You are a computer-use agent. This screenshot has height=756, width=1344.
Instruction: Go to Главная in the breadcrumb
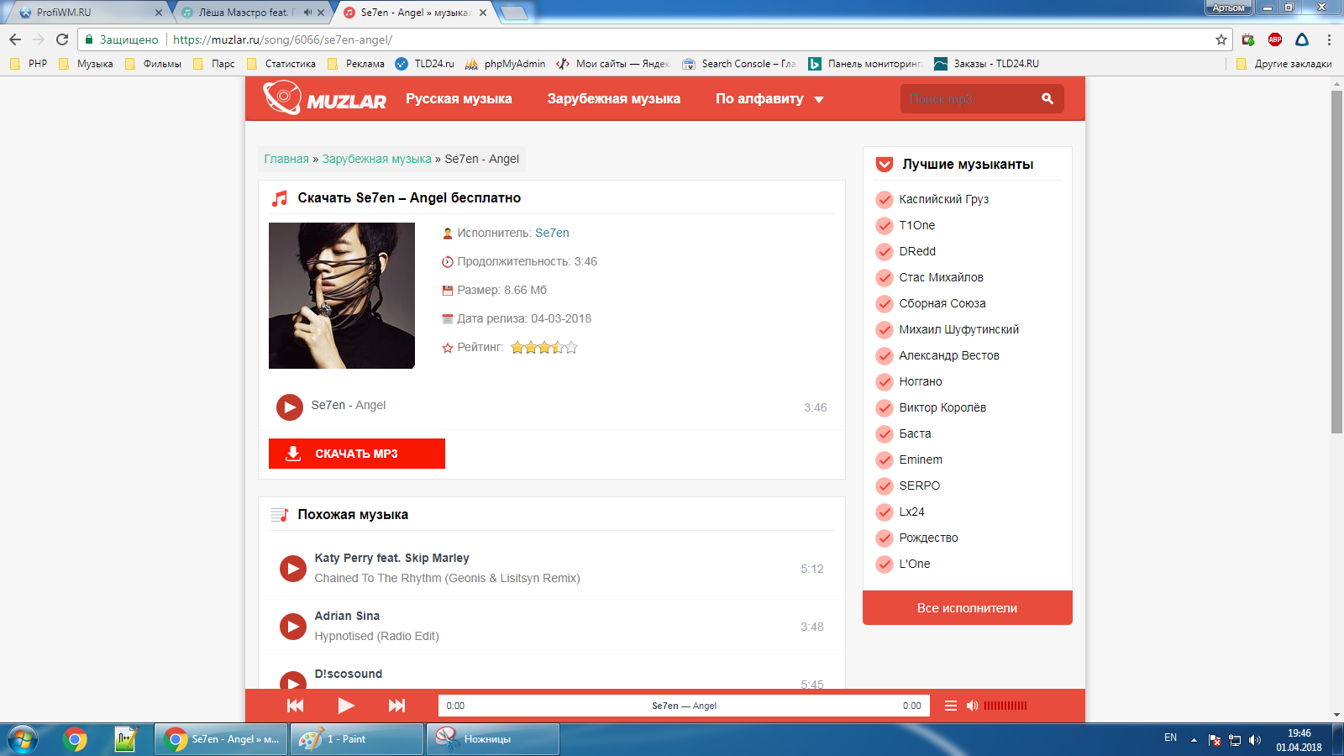[286, 159]
